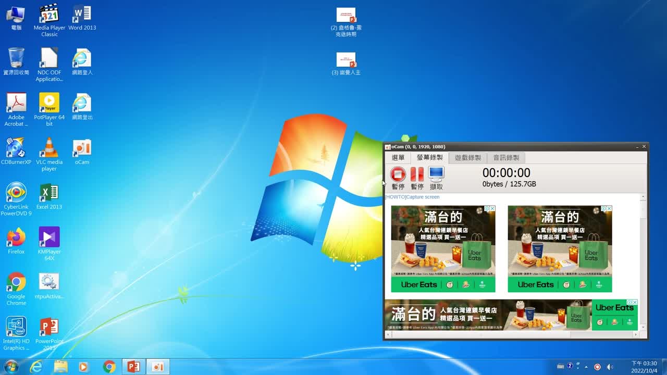Close the oCam window
This screenshot has width=667, height=375.
pos(644,147)
